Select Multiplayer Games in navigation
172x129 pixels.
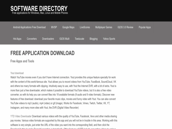coord(104,27)
